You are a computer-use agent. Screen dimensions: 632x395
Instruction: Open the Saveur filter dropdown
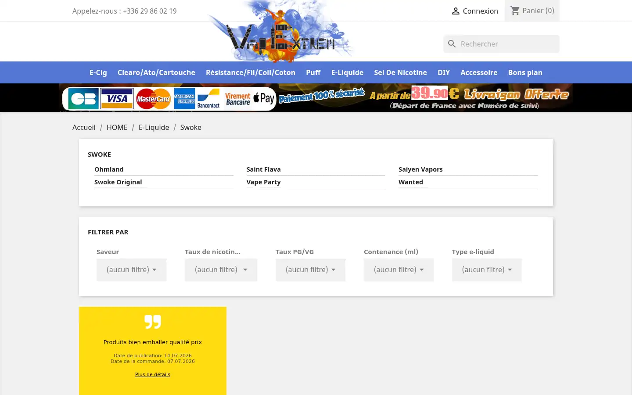point(132,270)
